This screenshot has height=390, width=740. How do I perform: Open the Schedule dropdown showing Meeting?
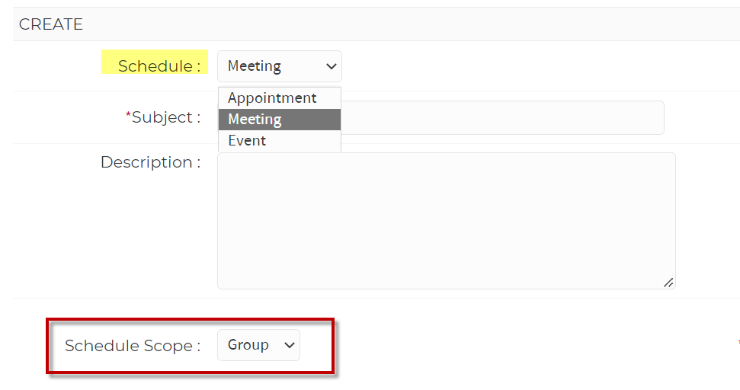280,66
